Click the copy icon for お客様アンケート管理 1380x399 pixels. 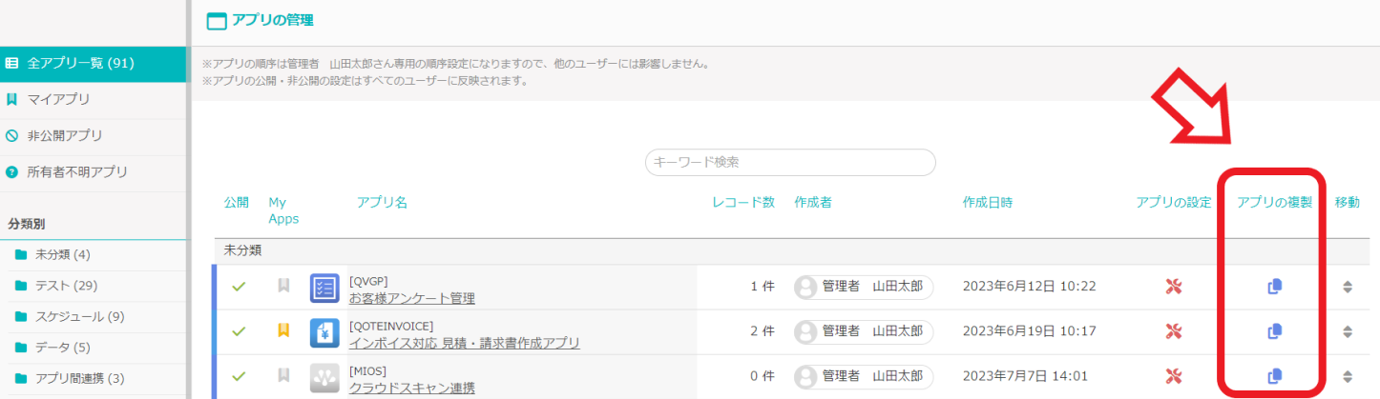click(1274, 287)
